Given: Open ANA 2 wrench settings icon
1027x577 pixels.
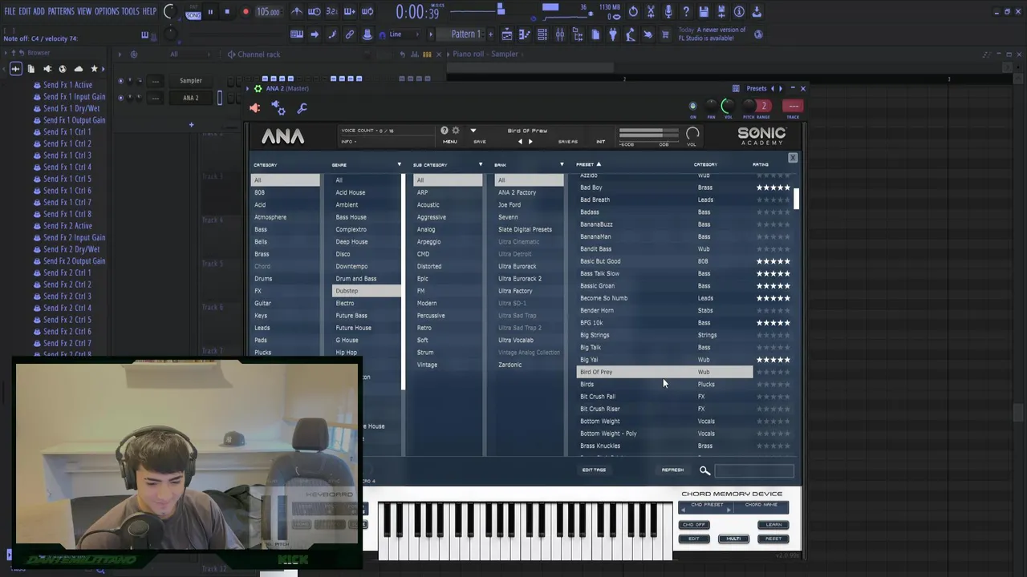Looking at the screenshot, I should [302, 108].
